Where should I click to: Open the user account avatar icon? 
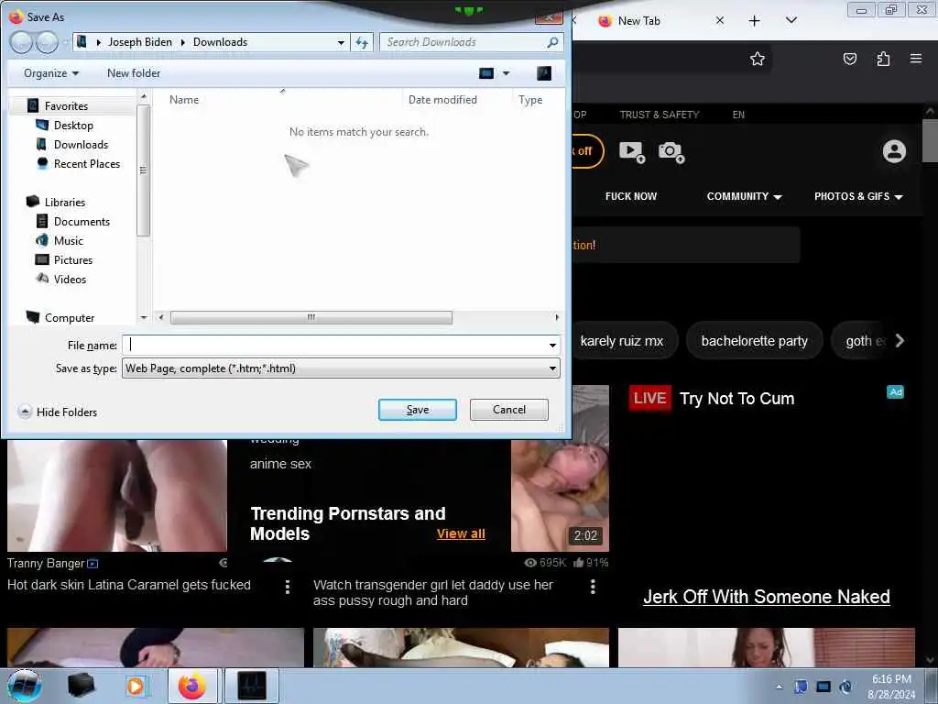[x=894, y=151]
